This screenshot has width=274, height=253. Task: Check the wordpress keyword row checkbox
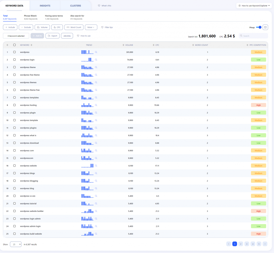pos(14,52)
